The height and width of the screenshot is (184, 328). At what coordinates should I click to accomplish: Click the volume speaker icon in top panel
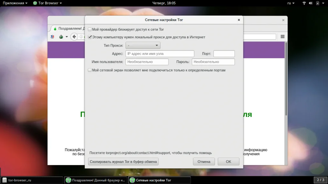311,3
